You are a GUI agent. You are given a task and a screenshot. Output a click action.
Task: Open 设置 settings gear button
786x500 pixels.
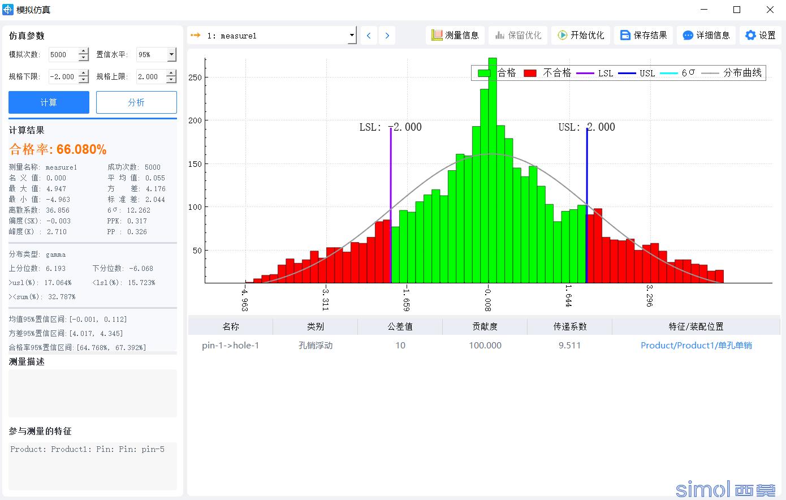click(760, 35)
